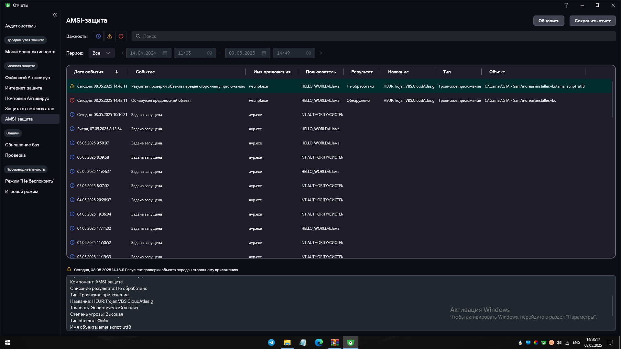
Task: Open Обновление баз tasks report
Action: (22, 145)
